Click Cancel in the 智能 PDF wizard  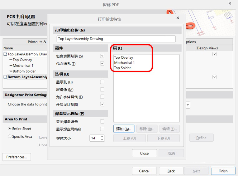click(144, 171)
